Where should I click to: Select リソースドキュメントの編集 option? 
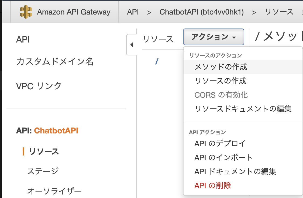coord(243,109)
